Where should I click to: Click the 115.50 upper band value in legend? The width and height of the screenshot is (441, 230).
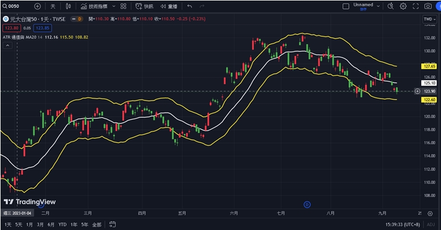pos(66,37)
